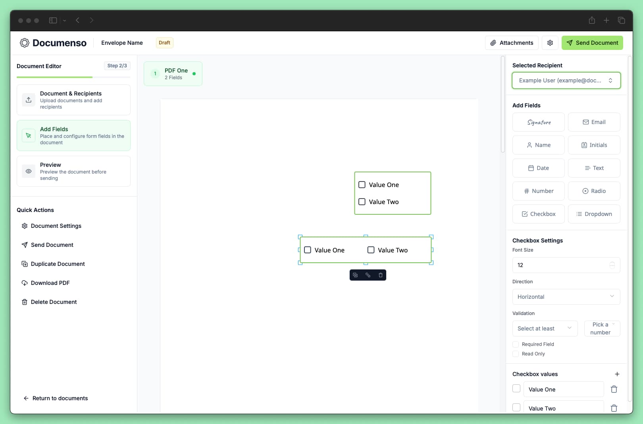Select the Preview step in Document Editor

73,171
